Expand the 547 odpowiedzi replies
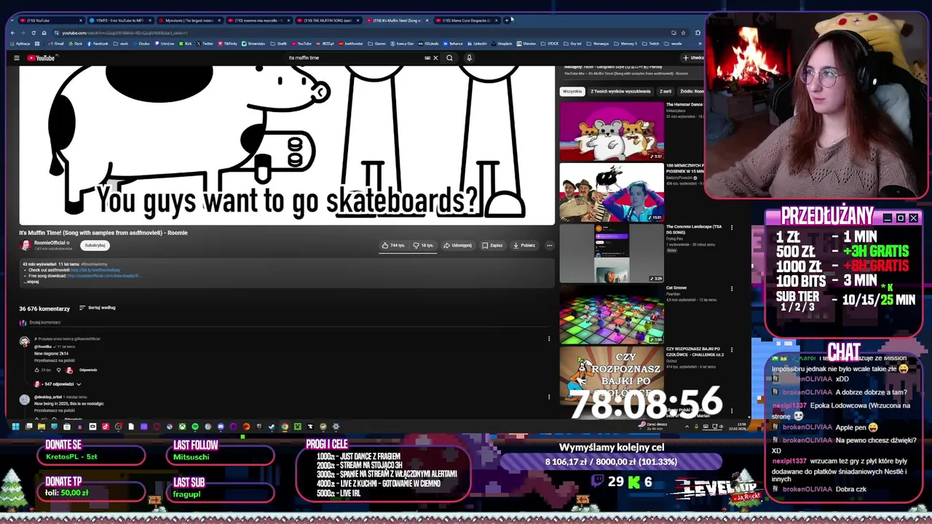Image resolution: width=932 pixels, height=524 pixels. (x=58, y=384)
